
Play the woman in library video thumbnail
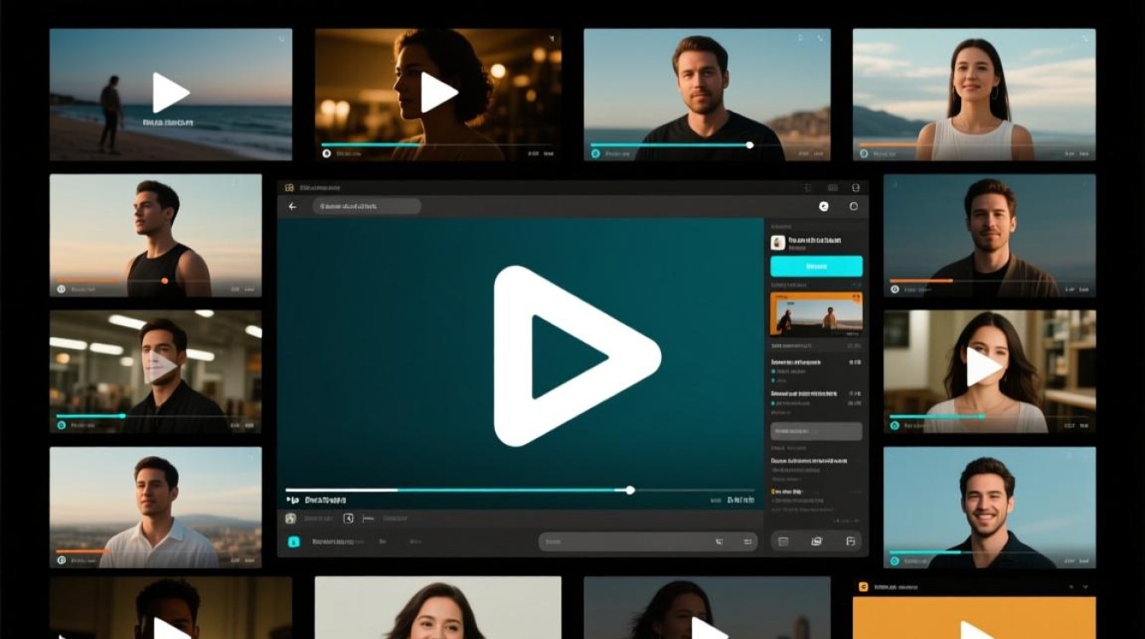[x=983, y=367]
